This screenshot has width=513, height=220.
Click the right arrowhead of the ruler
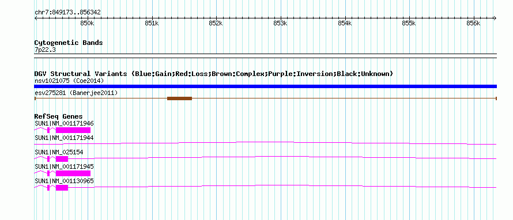(x=495, y=18)
